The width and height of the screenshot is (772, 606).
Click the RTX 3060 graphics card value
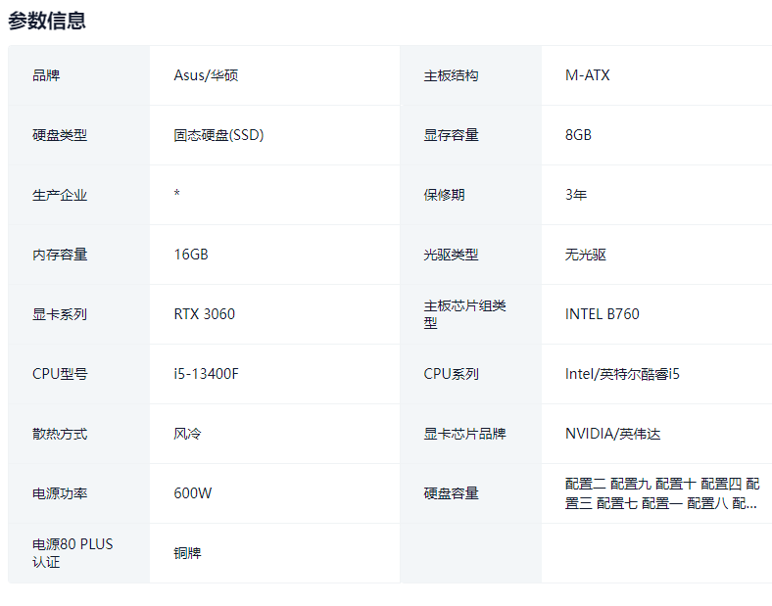(204, 314)
